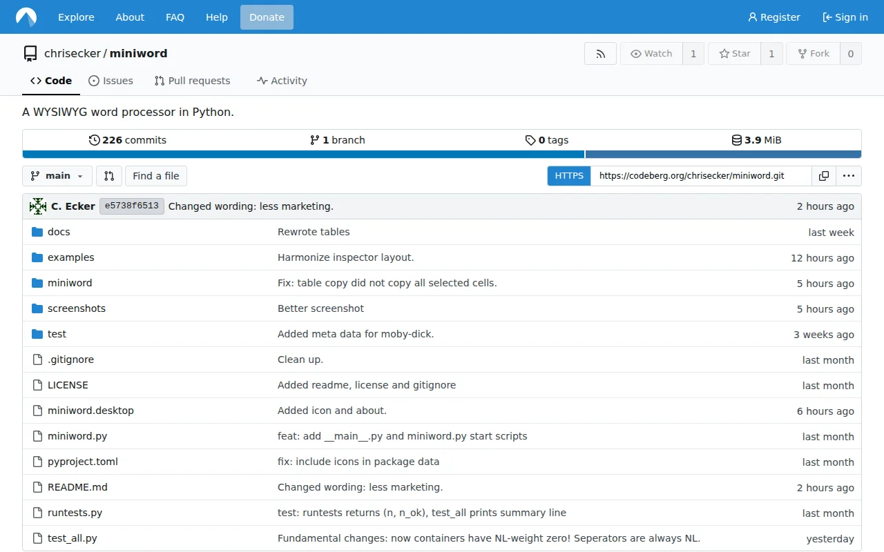Open 'fix: include icons in package data' commit

click(358, 462)
